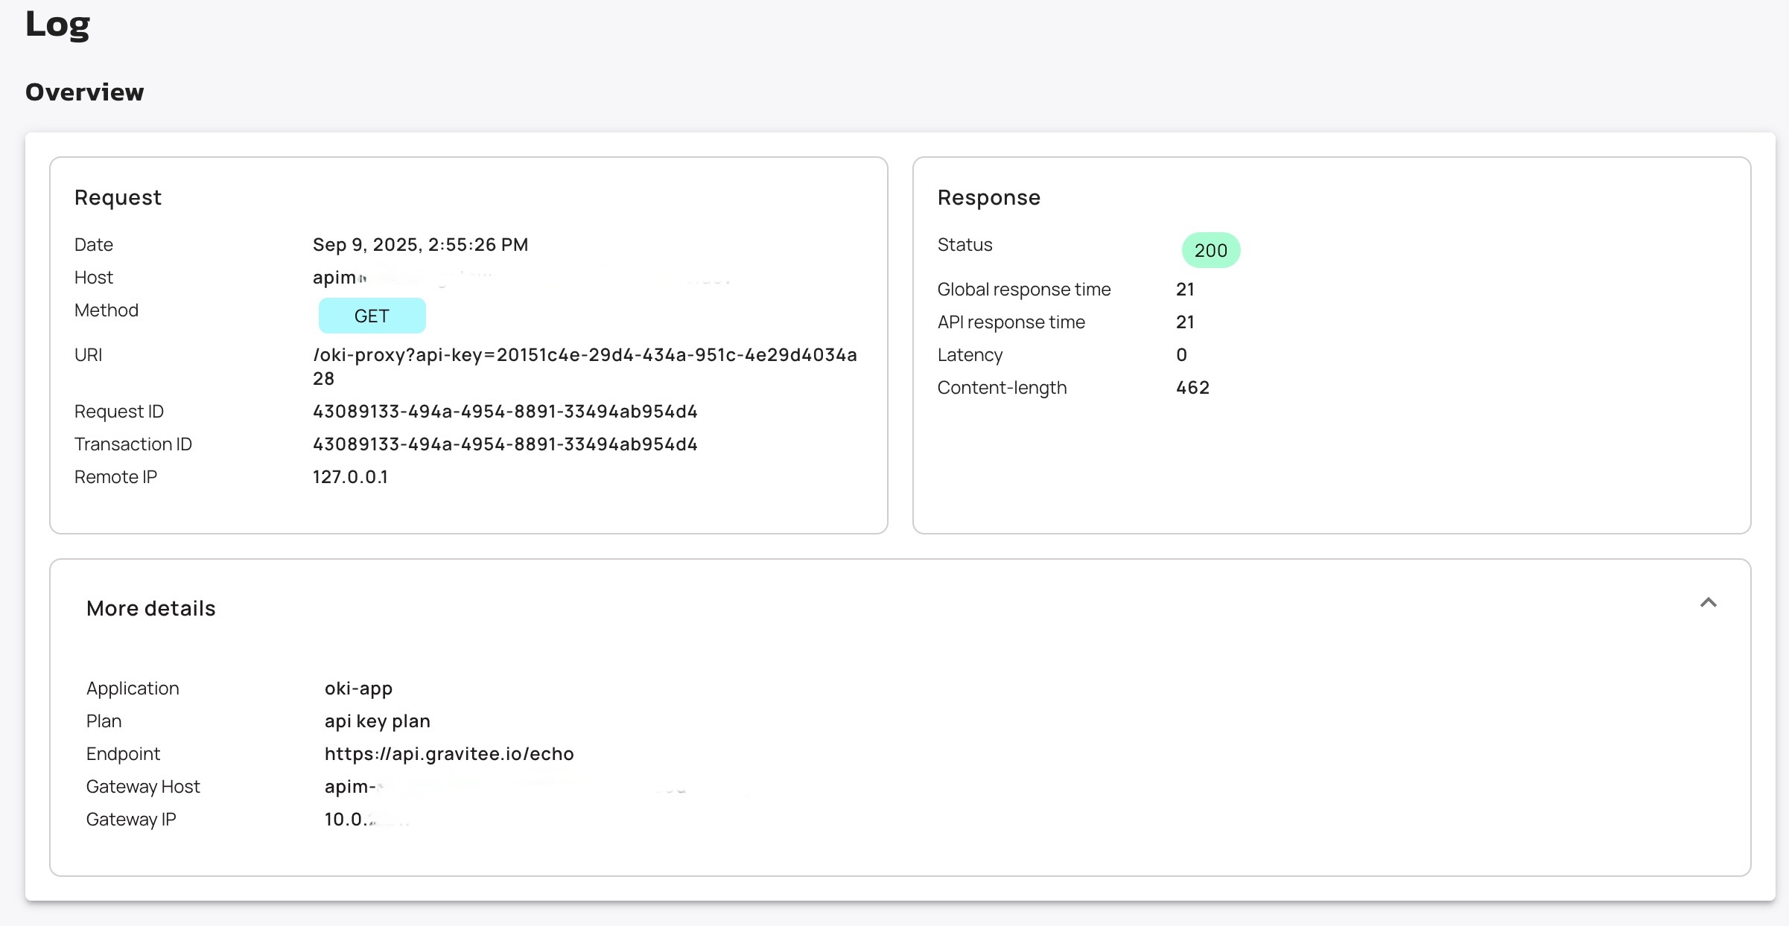
Task: Click the oki-app application name
Action: pyautogui.click(x=358, y=689)
